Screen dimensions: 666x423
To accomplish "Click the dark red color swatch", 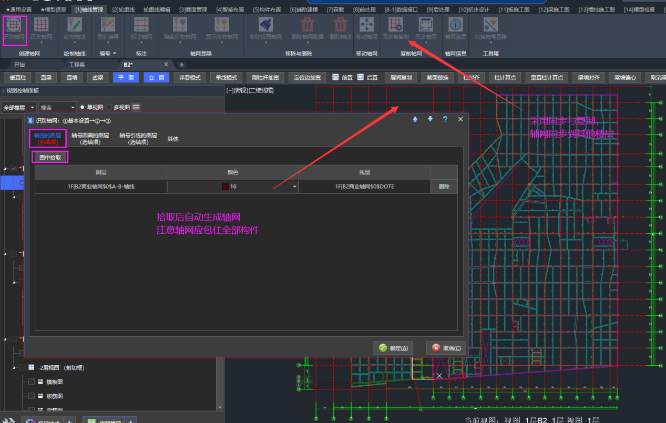I will [225, 187].
